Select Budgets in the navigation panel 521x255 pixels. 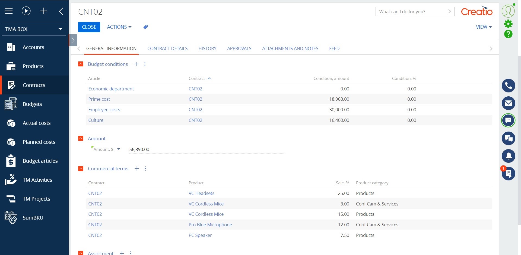32,104
